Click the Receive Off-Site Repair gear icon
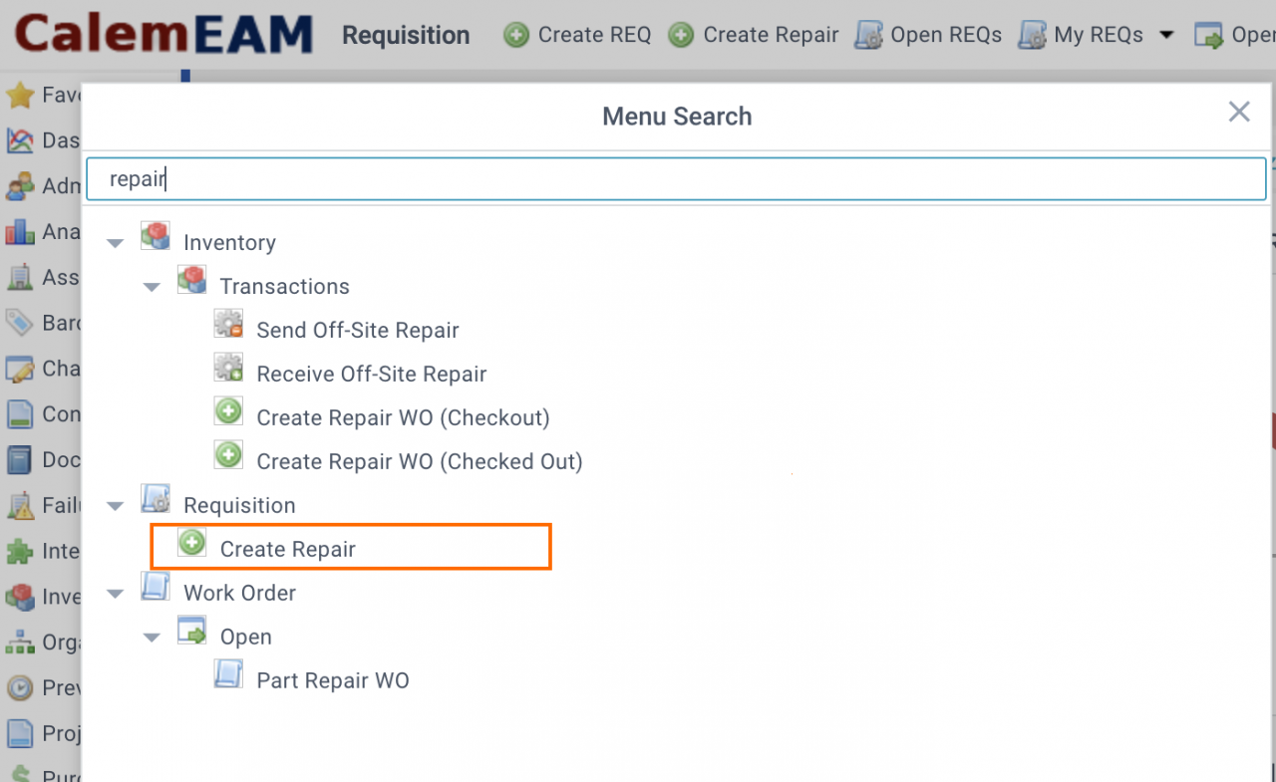This screenshot has height=782, width=1276. 229,368
